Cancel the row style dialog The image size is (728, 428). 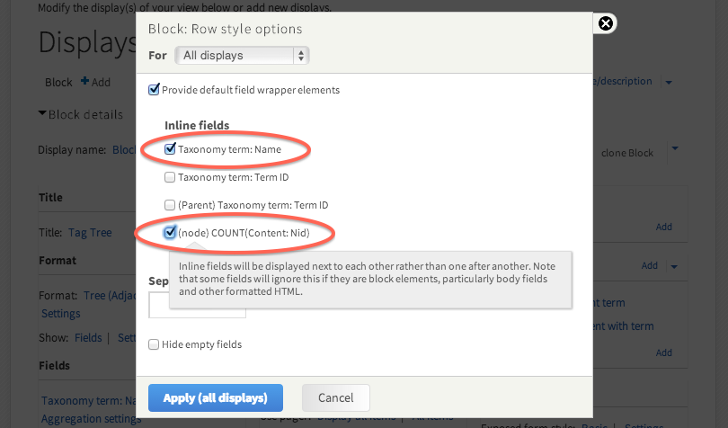335,397
